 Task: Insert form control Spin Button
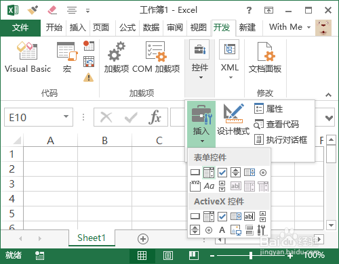[235, 173]
